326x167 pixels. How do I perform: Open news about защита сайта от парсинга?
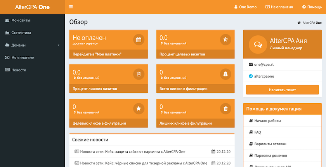pyautogui.click(x=133, y=151)
